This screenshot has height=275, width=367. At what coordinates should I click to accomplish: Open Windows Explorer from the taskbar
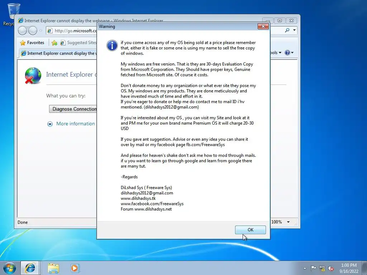coord(53,268)
